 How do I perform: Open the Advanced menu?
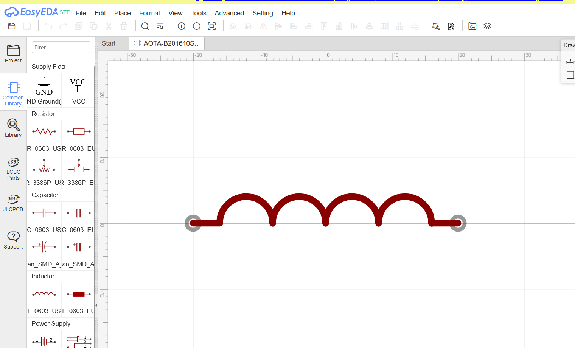pos(229,13)
